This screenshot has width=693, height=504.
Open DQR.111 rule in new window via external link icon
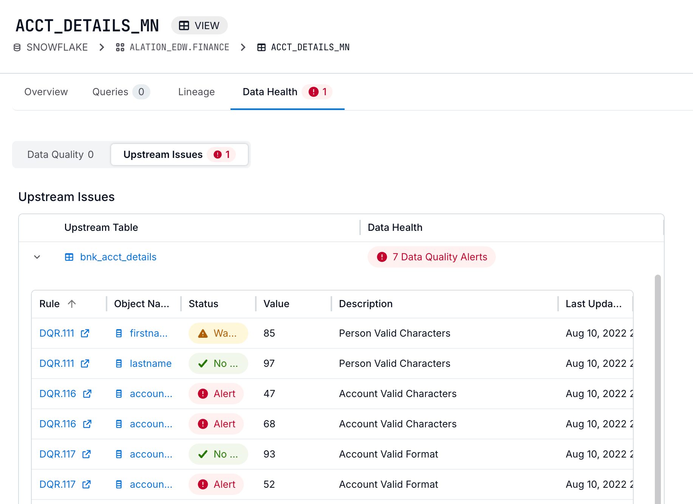[x=85, y=333]
